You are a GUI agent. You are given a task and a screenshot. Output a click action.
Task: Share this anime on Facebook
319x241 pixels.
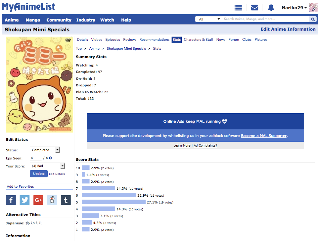[x=11, y=200]
